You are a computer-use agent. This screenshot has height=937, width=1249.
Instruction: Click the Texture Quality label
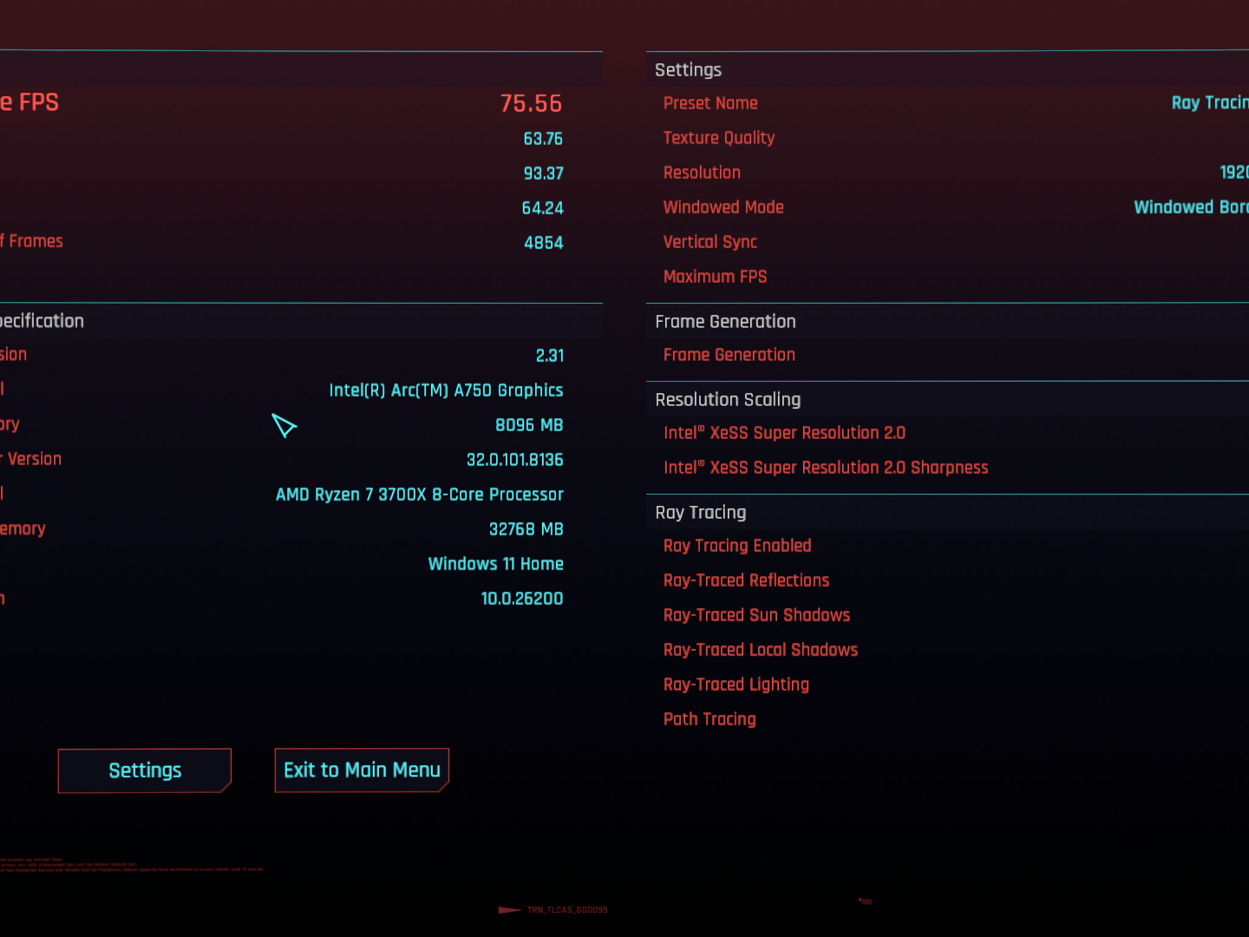[x=719, y=138]
